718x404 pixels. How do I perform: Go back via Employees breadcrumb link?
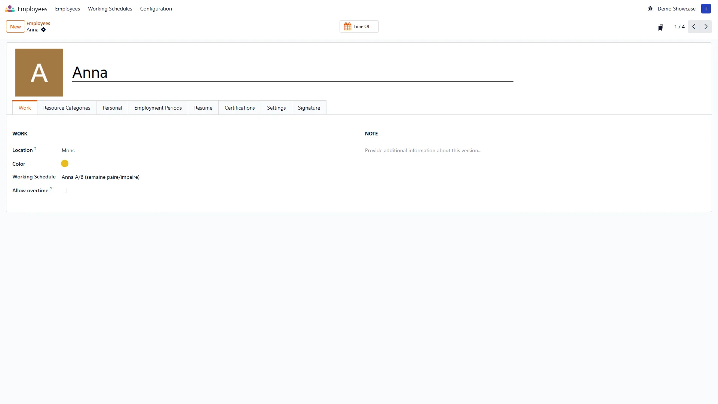38,23
